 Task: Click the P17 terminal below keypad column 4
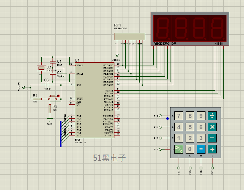(x=212, y=168)
